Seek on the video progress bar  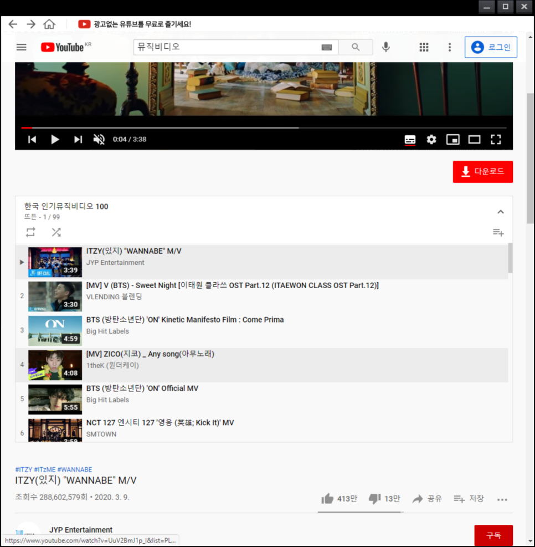(264, 127)
